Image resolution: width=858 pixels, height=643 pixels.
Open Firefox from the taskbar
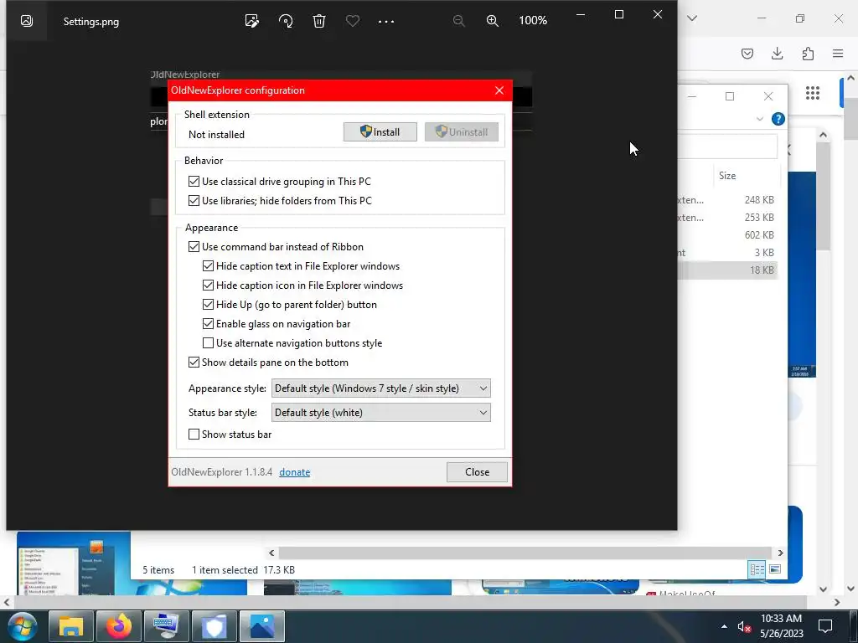point(119,626)
